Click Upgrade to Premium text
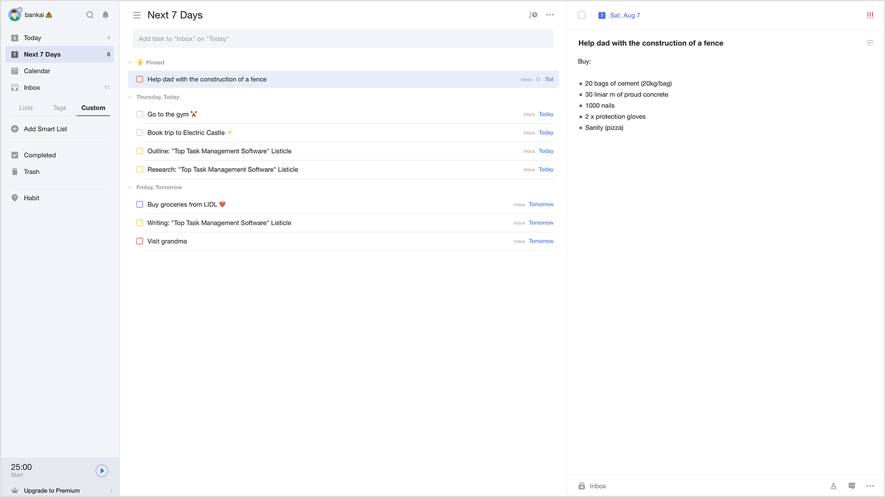Screen dimensions: 885x497 52,491
